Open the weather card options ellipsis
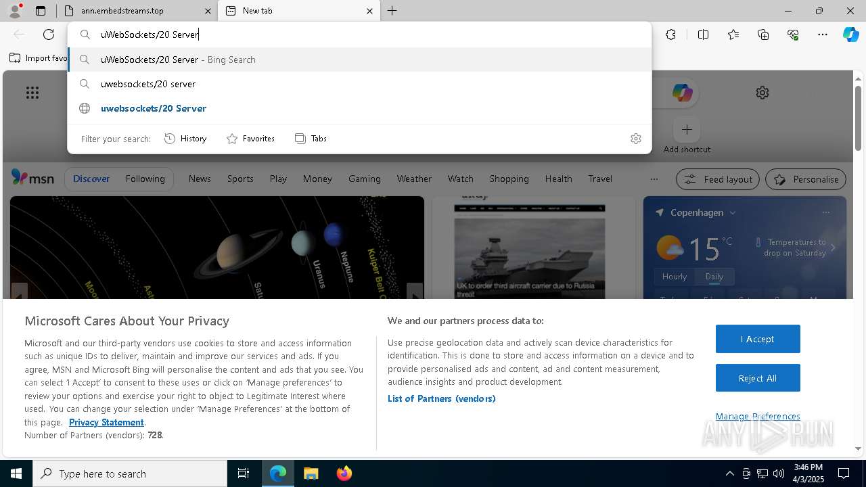 coord(825,212)
